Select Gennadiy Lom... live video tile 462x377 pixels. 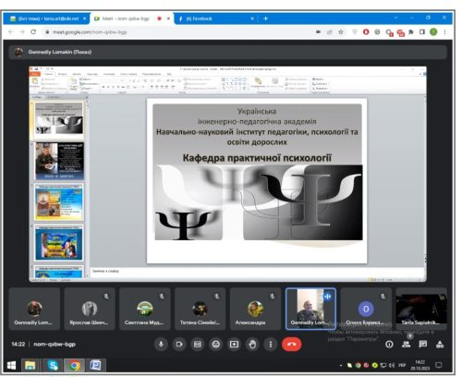(x=310, y=309)
